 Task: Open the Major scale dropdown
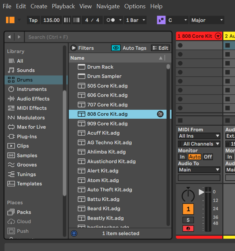pyautogui.click(x=207, y=20)
